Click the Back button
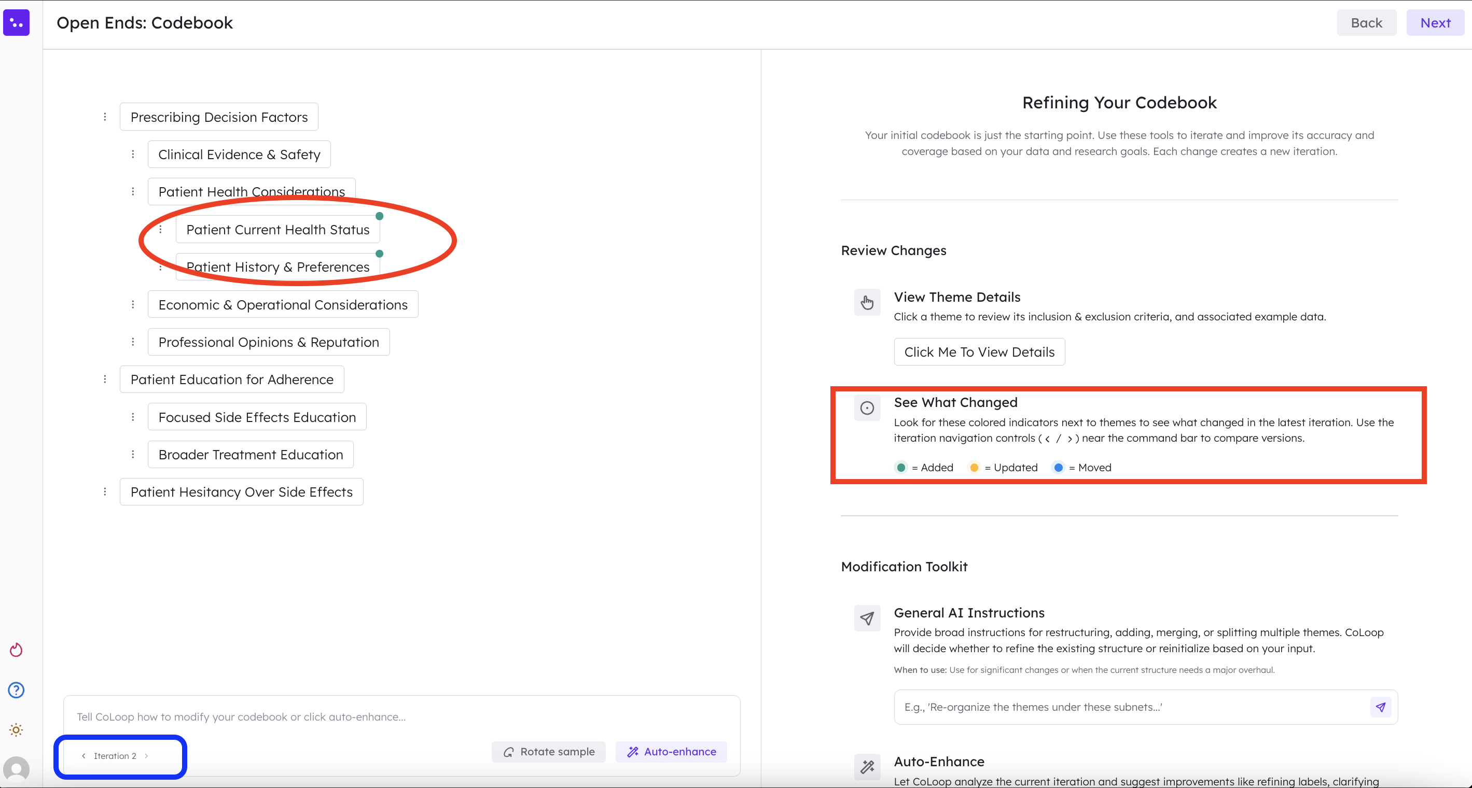Image resolution: width=1472 pixels, height=788 pixels. coord(1366,23)
